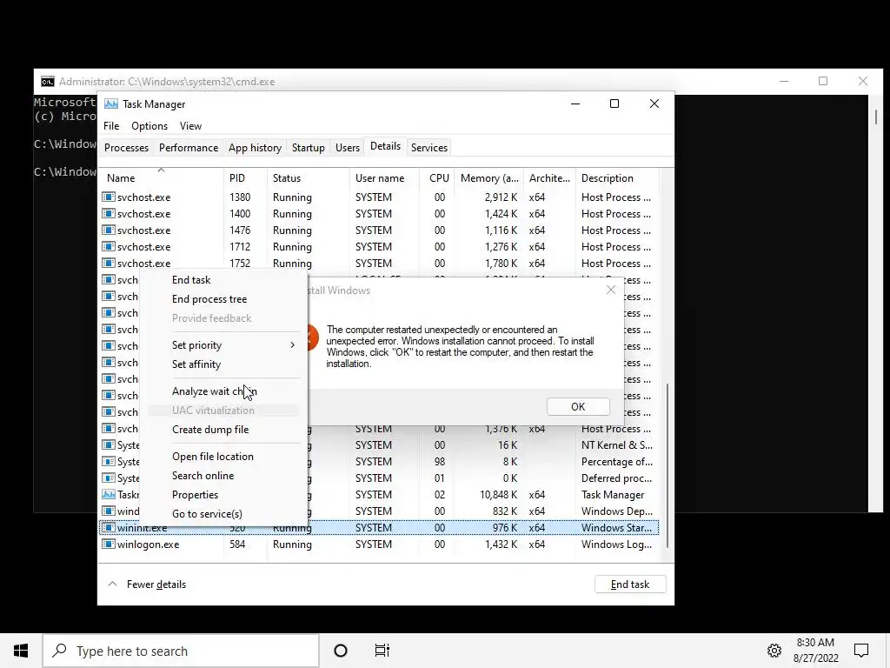Image resolution: width=890 pixels, height=668 pixels.
Task: Close the Install Windows error dialog
Action: (611, 291)
